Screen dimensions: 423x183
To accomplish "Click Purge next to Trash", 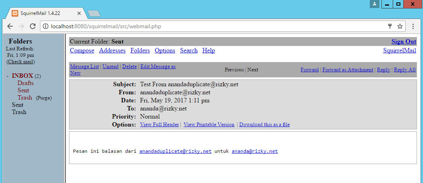I will point(44,98).
